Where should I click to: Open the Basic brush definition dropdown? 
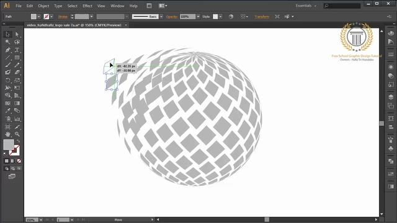coord(161,17)
